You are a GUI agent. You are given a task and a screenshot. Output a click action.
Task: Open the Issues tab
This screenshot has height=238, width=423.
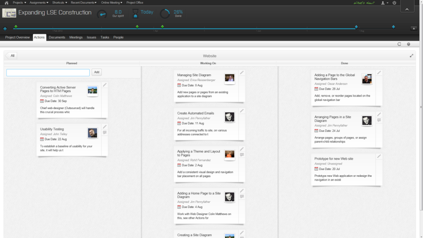click(x=91, y=38)
